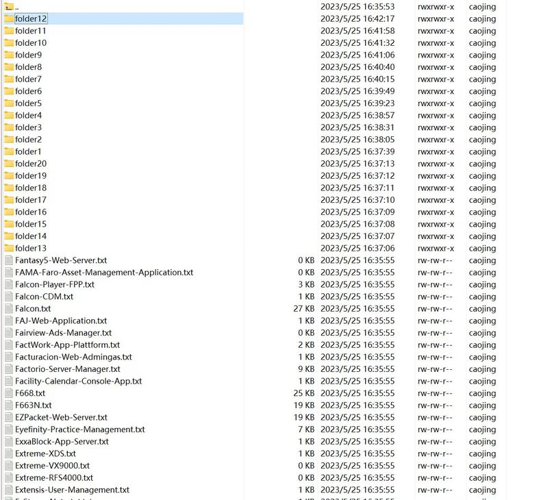
Task: Select file Extreme-VX9000.txt
Action: [x=52, y=465]
